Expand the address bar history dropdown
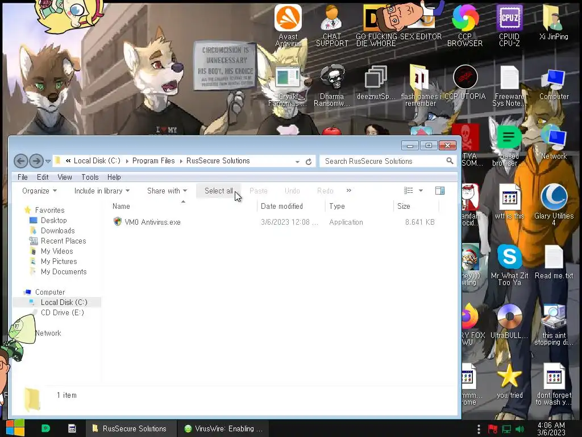The image size is (582, 437). [297, 162]
